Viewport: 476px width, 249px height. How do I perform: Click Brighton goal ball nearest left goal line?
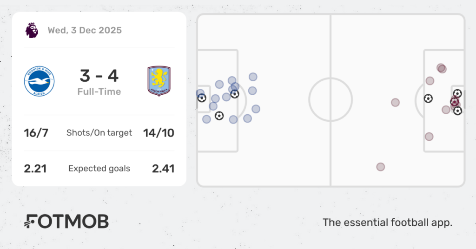tap(202, 98)
